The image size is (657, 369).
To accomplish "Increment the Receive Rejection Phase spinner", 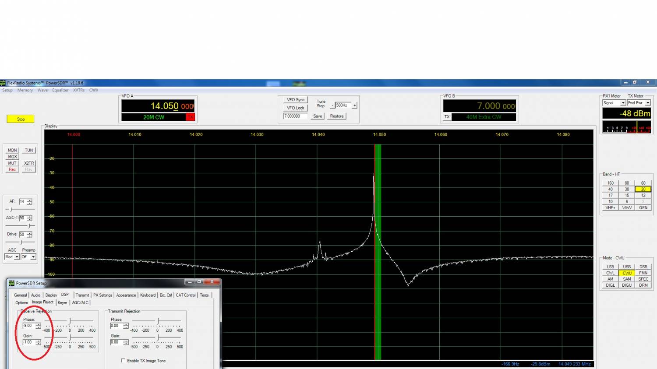I will (38, 324).
